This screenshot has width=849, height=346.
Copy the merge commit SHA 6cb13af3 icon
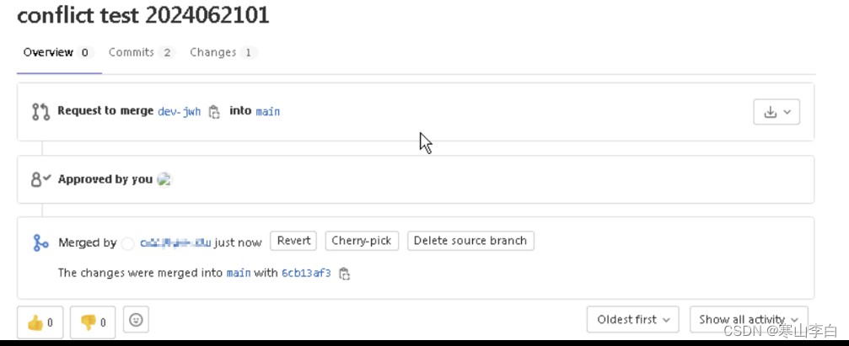pyautogui.click(x=344, y=274)
